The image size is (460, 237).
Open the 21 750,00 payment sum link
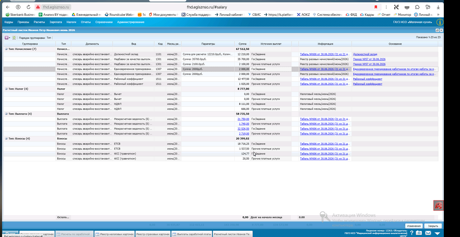tap(243, 119)
